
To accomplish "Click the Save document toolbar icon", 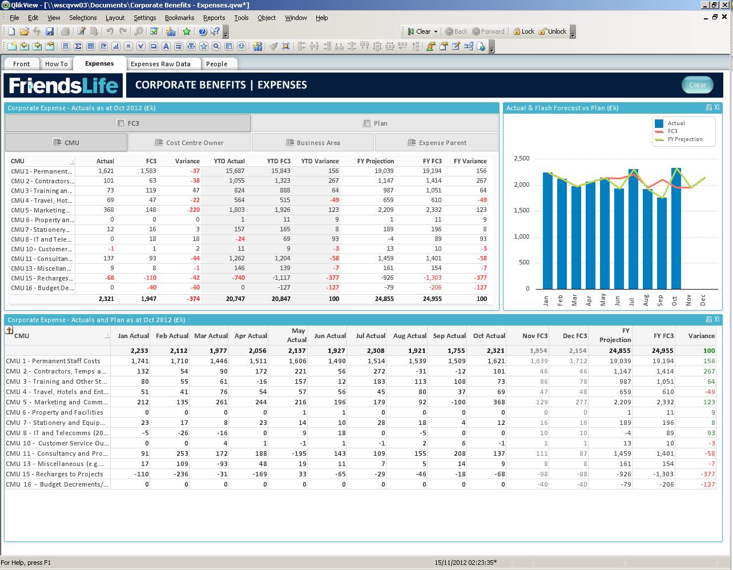I will coord(50,32).
